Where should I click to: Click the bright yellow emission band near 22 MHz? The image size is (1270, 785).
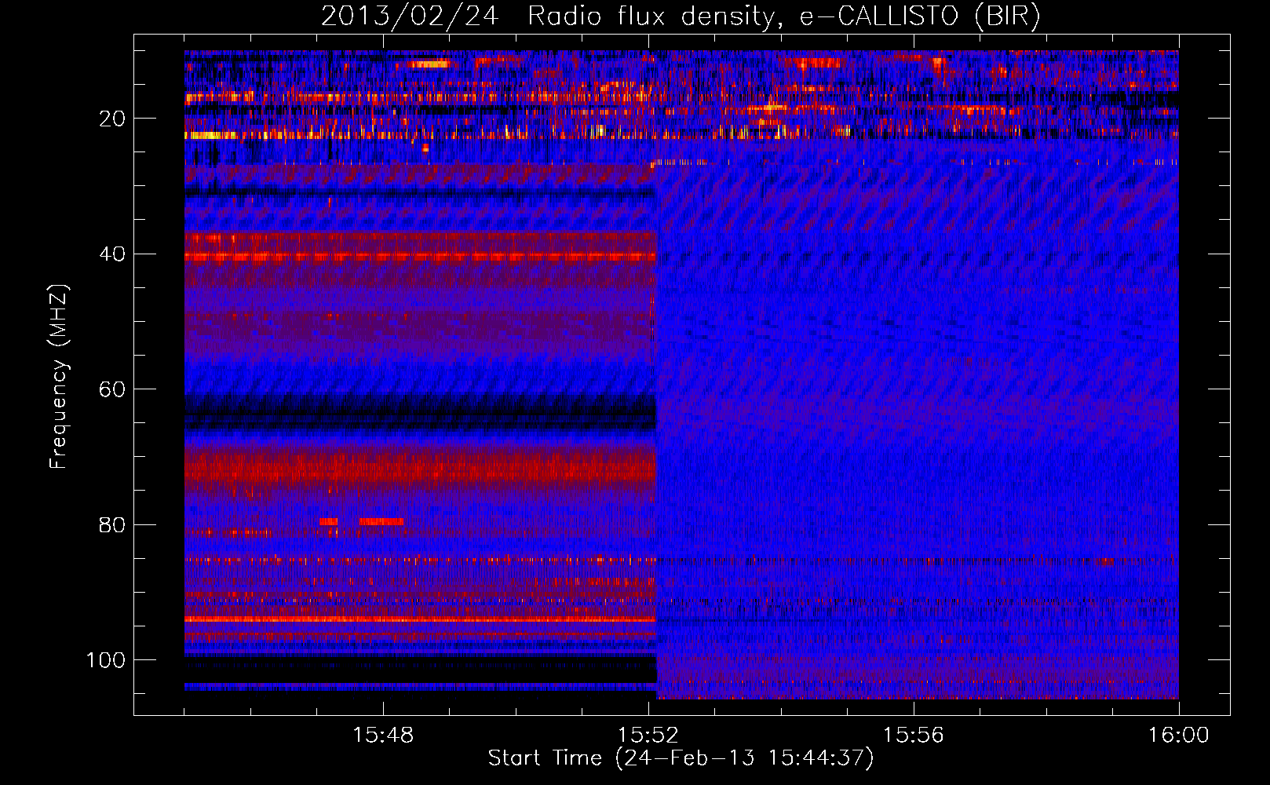pos(212,136)
